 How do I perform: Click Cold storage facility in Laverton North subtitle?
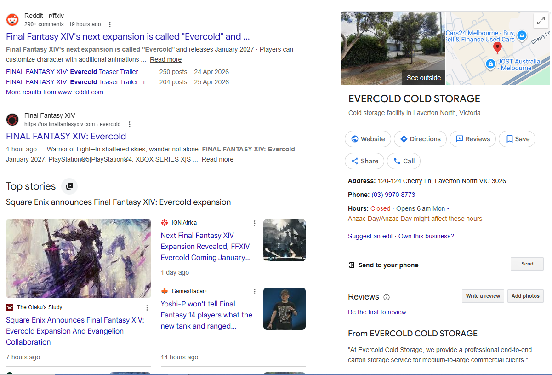(415, 113)
